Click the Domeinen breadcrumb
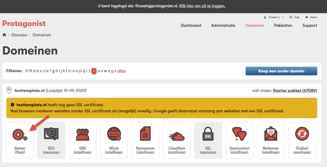Screen dimensions: 327x167 [42, 35]
